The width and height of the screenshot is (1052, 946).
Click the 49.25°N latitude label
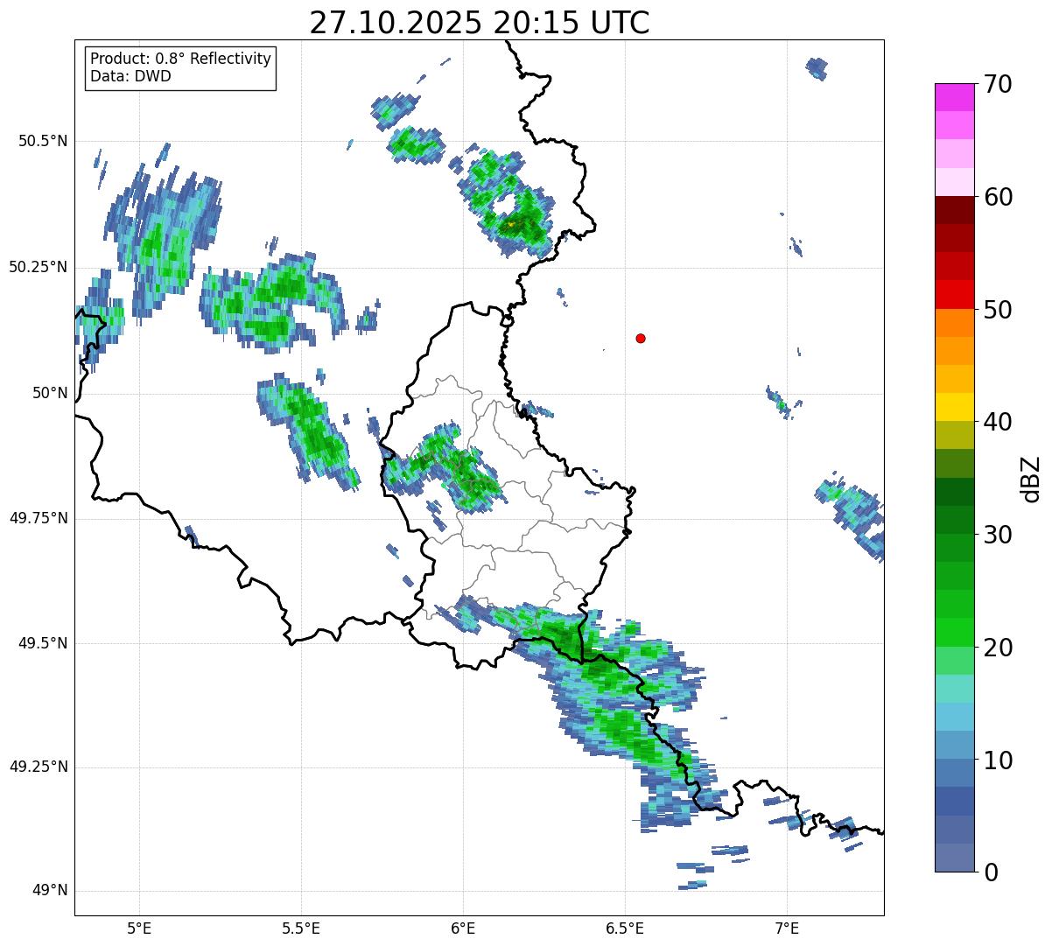click(x=39, y=767)
